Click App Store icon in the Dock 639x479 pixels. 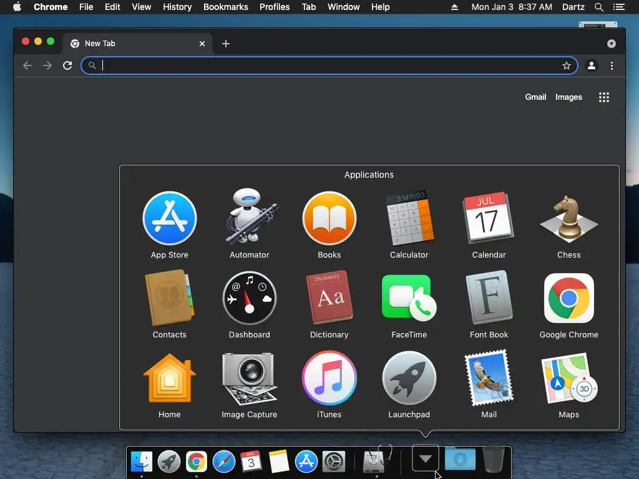(x=306, y=462)
